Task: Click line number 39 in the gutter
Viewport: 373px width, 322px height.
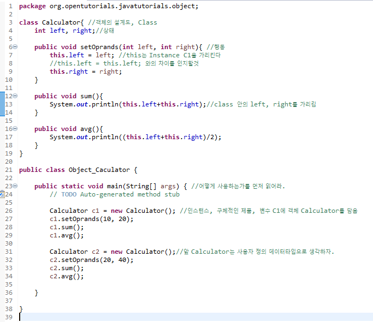Action: tap(8, 317)
